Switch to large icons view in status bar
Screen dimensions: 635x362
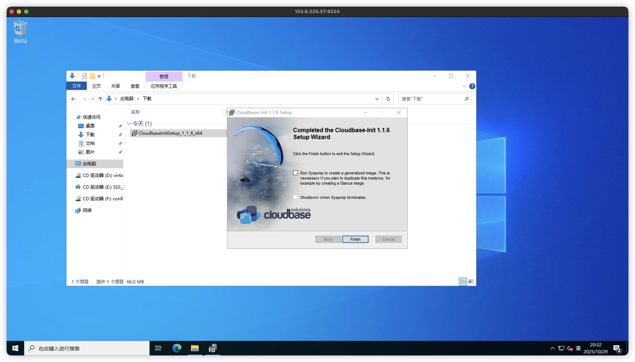pyautogui.click(x=471, y=282)
